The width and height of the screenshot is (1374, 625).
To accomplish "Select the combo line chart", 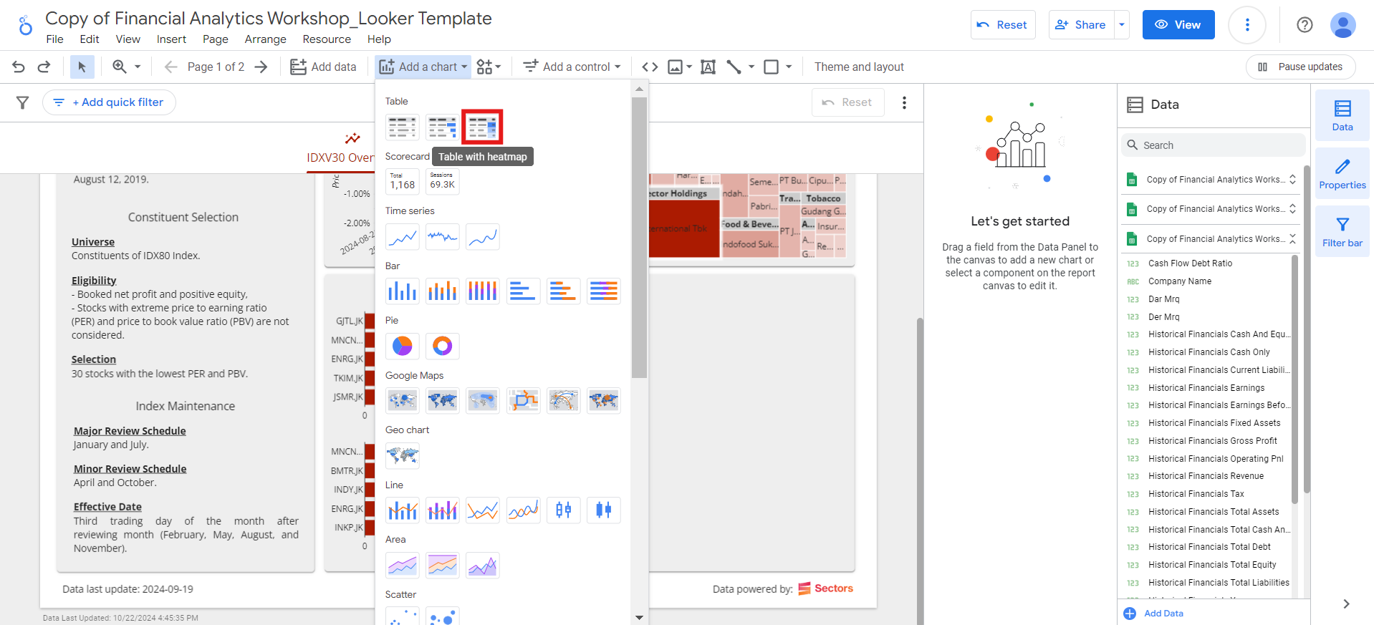I will point(402,510).
